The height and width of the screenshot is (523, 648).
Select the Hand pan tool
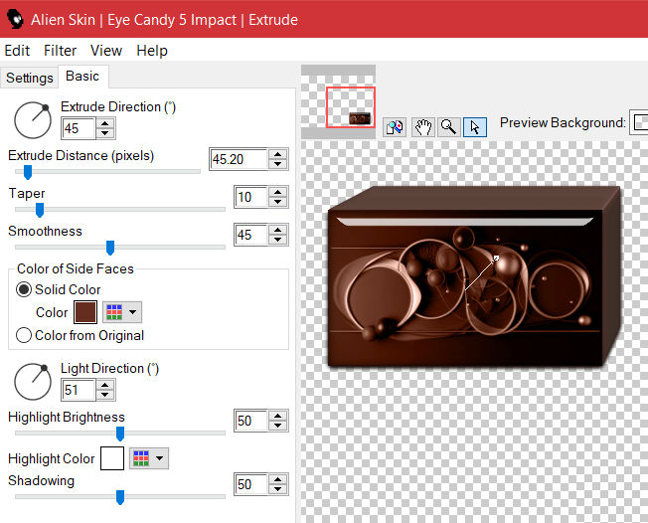[423, 126]
